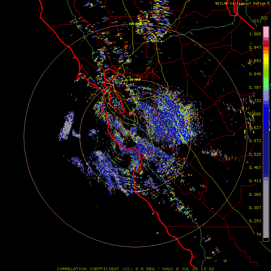Click the 0.947 legend value
The width and height of the screenshot is (271, 271).
tap(255, 47)
